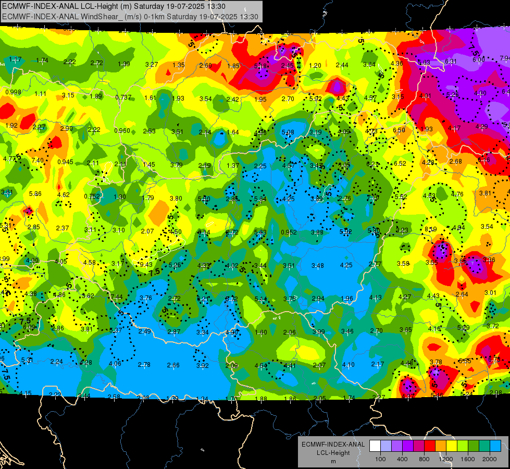This screenshot has width=510, height=469.
Task: Click the wind shear value 6.14
Action: [x=204, y=232]
